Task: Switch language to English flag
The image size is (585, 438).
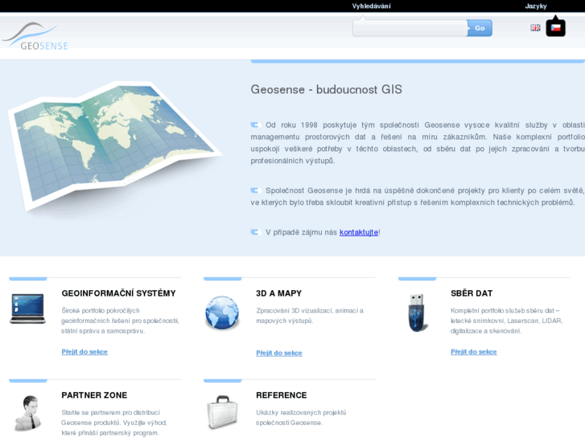Action: click(x=535, y=27)
